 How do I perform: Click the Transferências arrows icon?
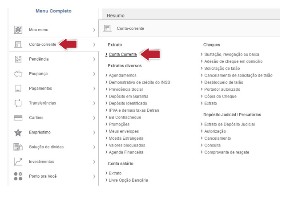pos(18,103)
